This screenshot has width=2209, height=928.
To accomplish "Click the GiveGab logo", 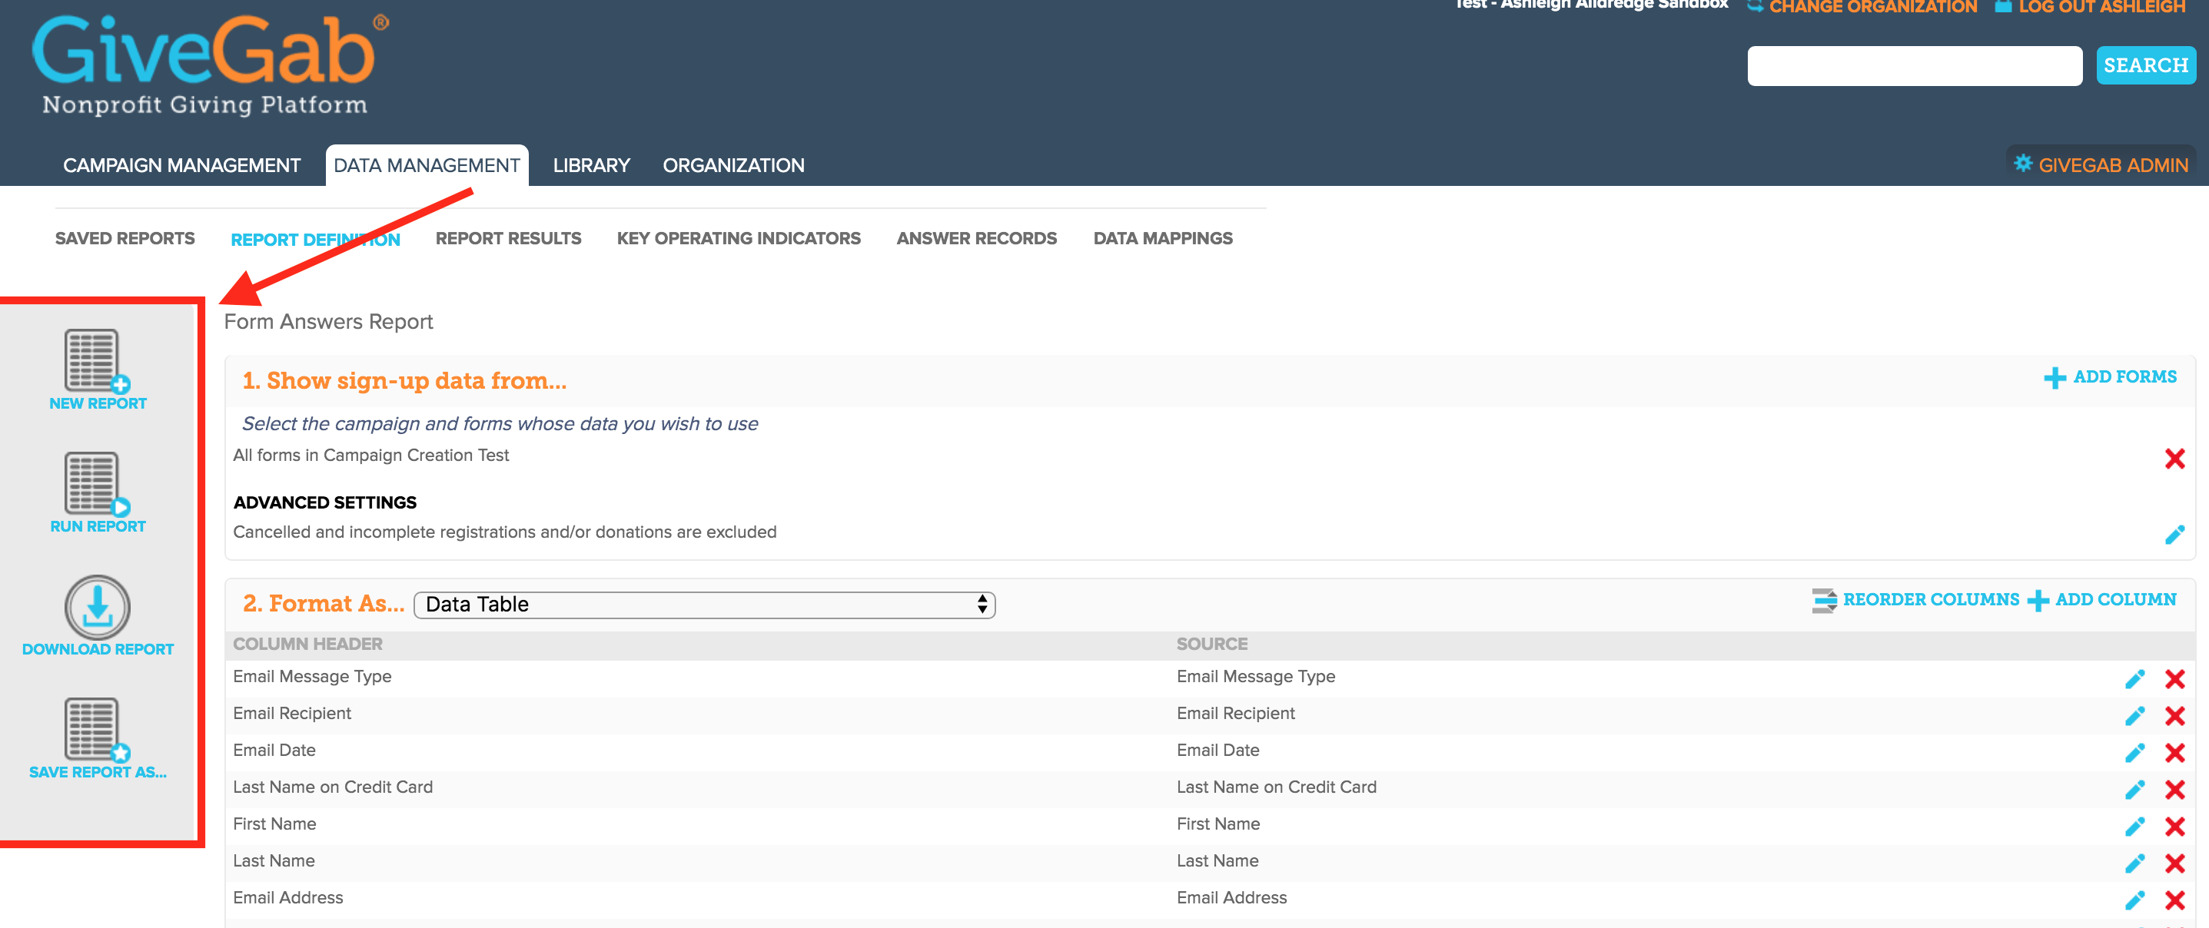I will [x=210, y=65].
